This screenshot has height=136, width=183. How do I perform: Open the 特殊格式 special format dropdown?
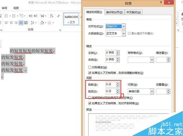[141, 60]
